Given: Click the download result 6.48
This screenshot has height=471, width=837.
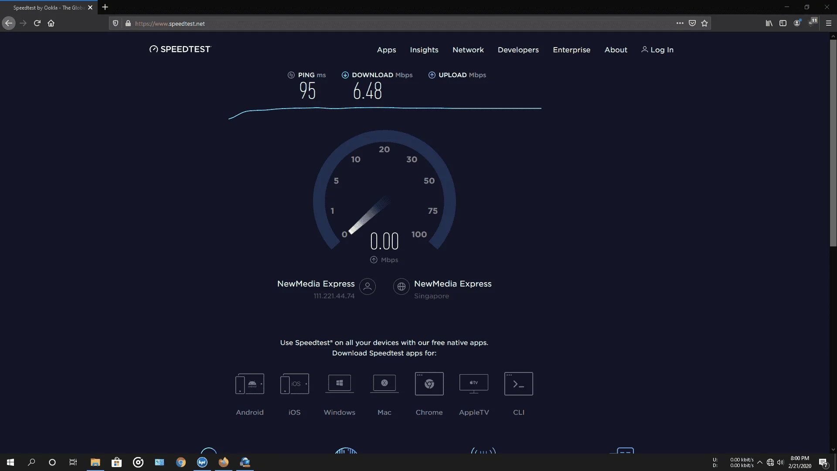Looking at the screenshot, I should (x=367, y=91).
